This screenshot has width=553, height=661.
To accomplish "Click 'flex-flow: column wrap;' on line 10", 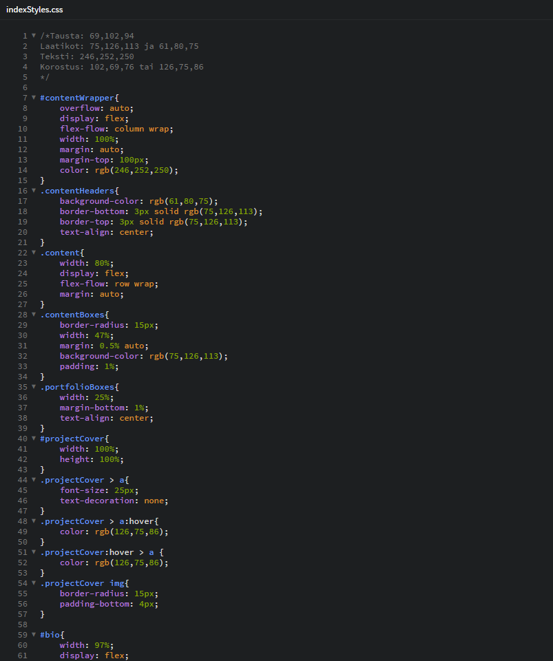I will (x=116, y=129).
